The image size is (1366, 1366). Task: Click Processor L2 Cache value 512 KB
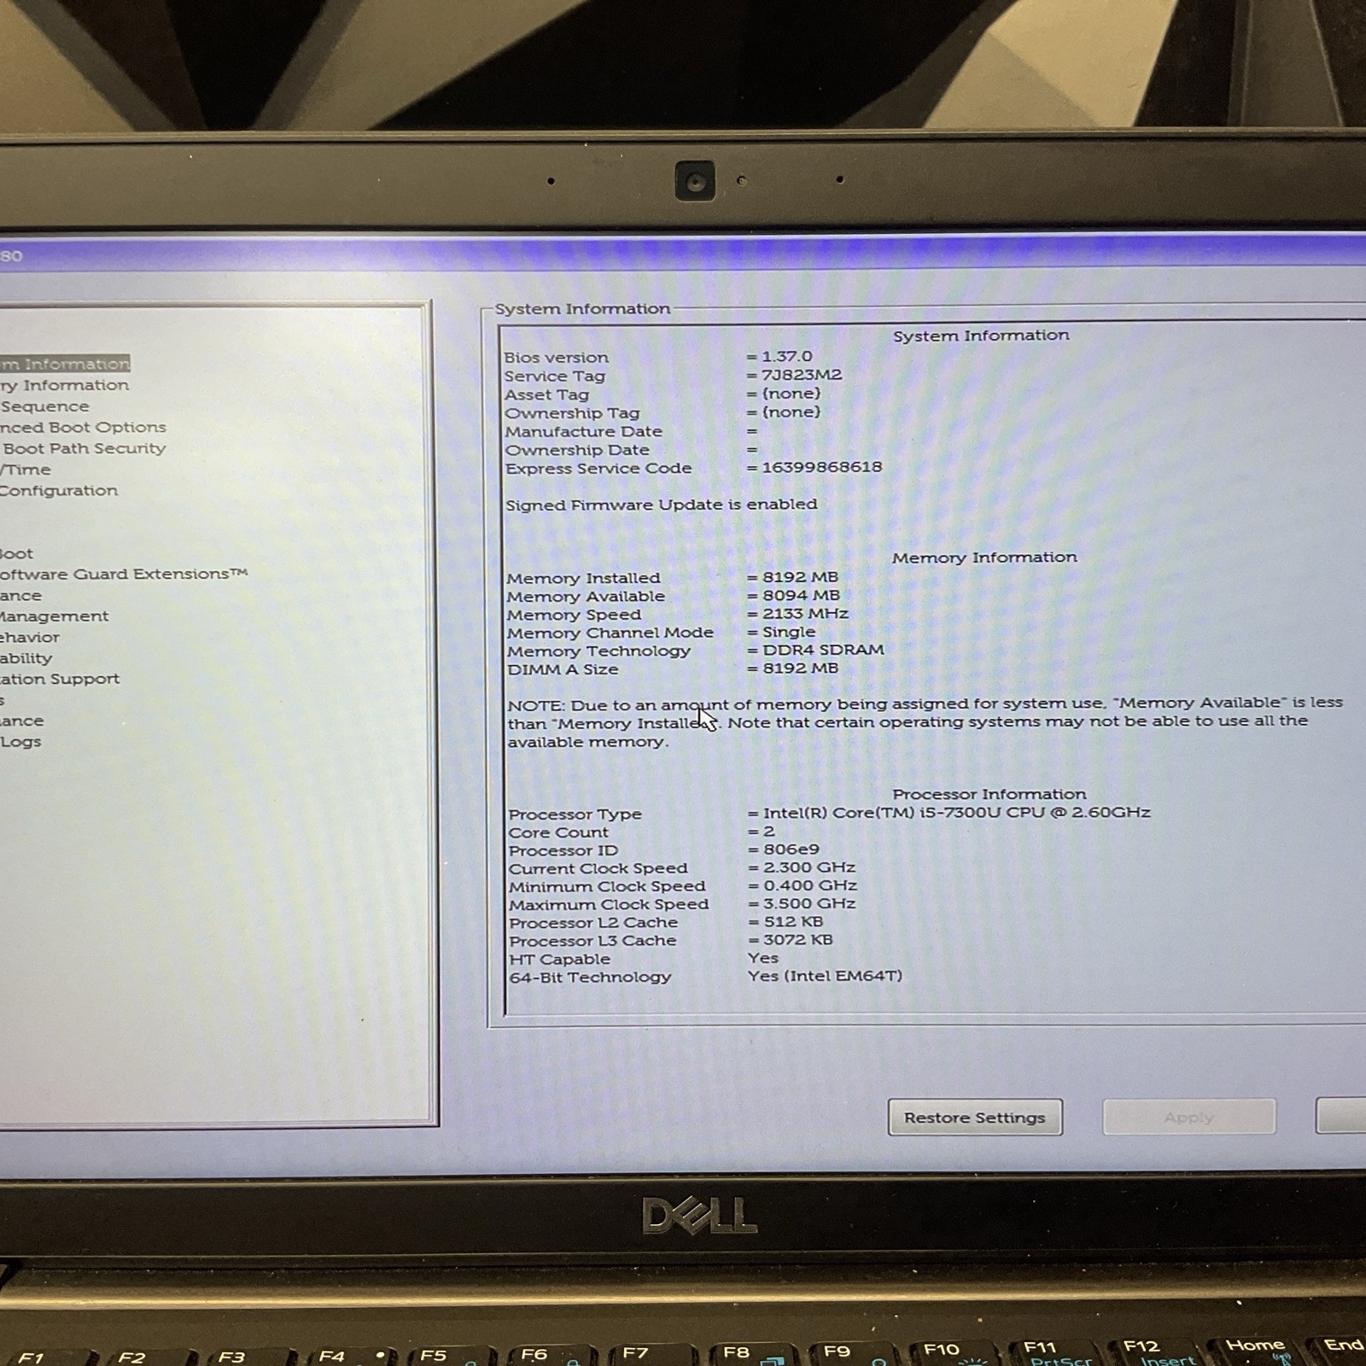tap(792, 922)
